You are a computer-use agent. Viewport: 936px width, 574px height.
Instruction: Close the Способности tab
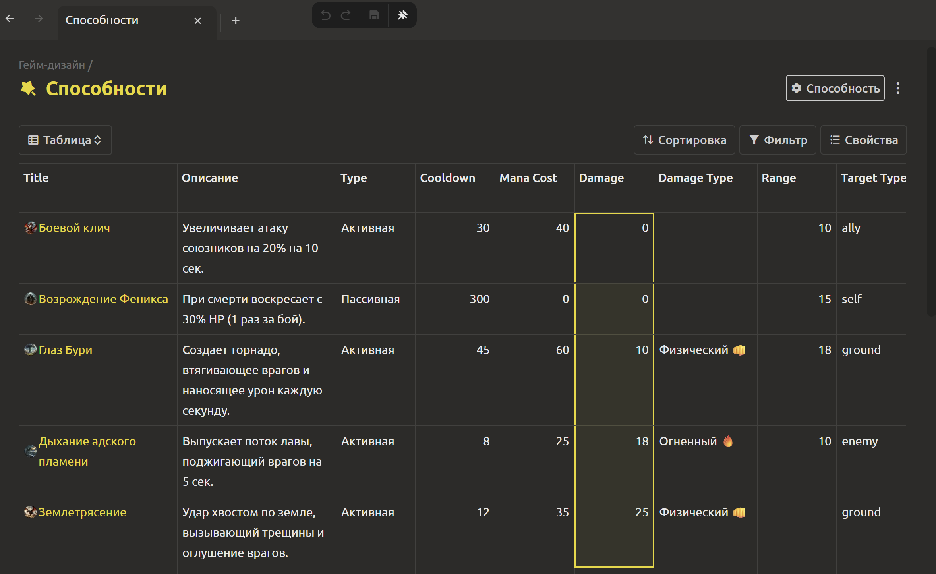click(x=197, y=21)
